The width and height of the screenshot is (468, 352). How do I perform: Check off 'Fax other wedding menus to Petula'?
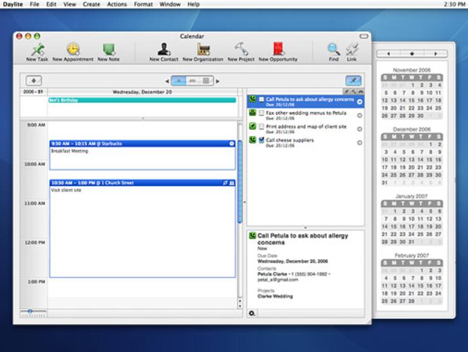pos(261,113)
